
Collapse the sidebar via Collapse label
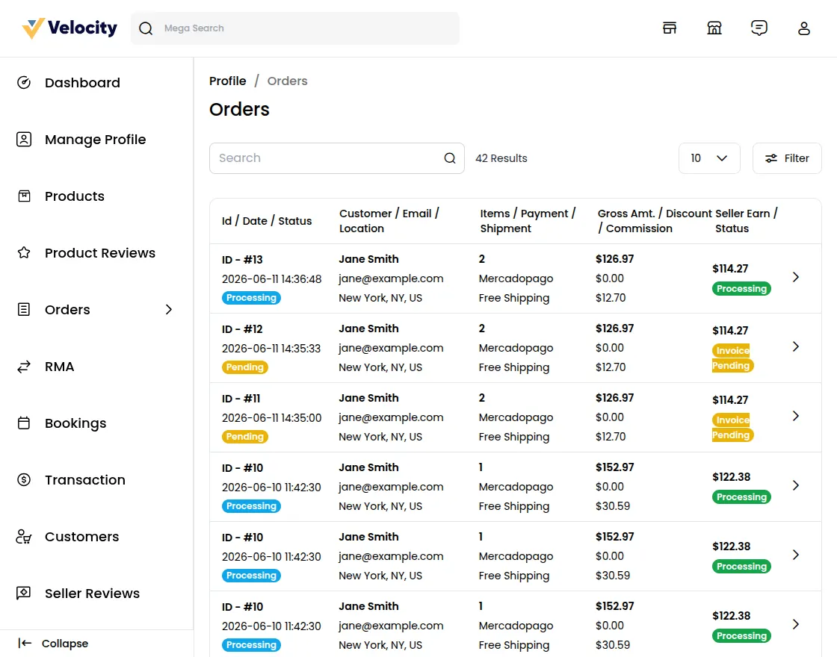64,643
